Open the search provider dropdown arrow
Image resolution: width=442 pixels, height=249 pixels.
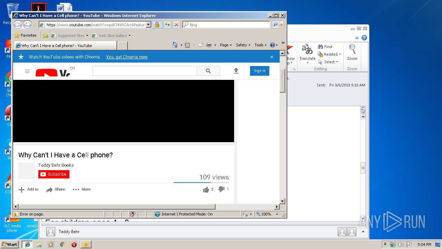point(281,25)
